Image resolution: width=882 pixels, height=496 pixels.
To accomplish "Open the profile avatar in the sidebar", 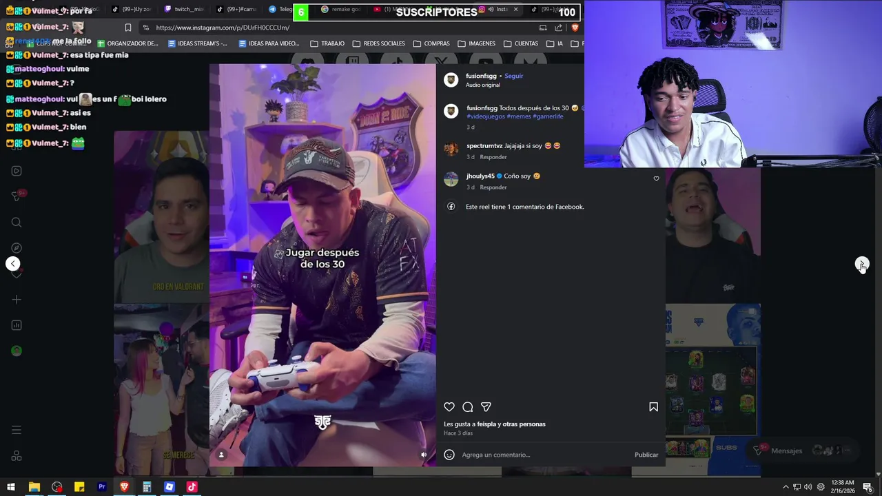I will 17,351.
